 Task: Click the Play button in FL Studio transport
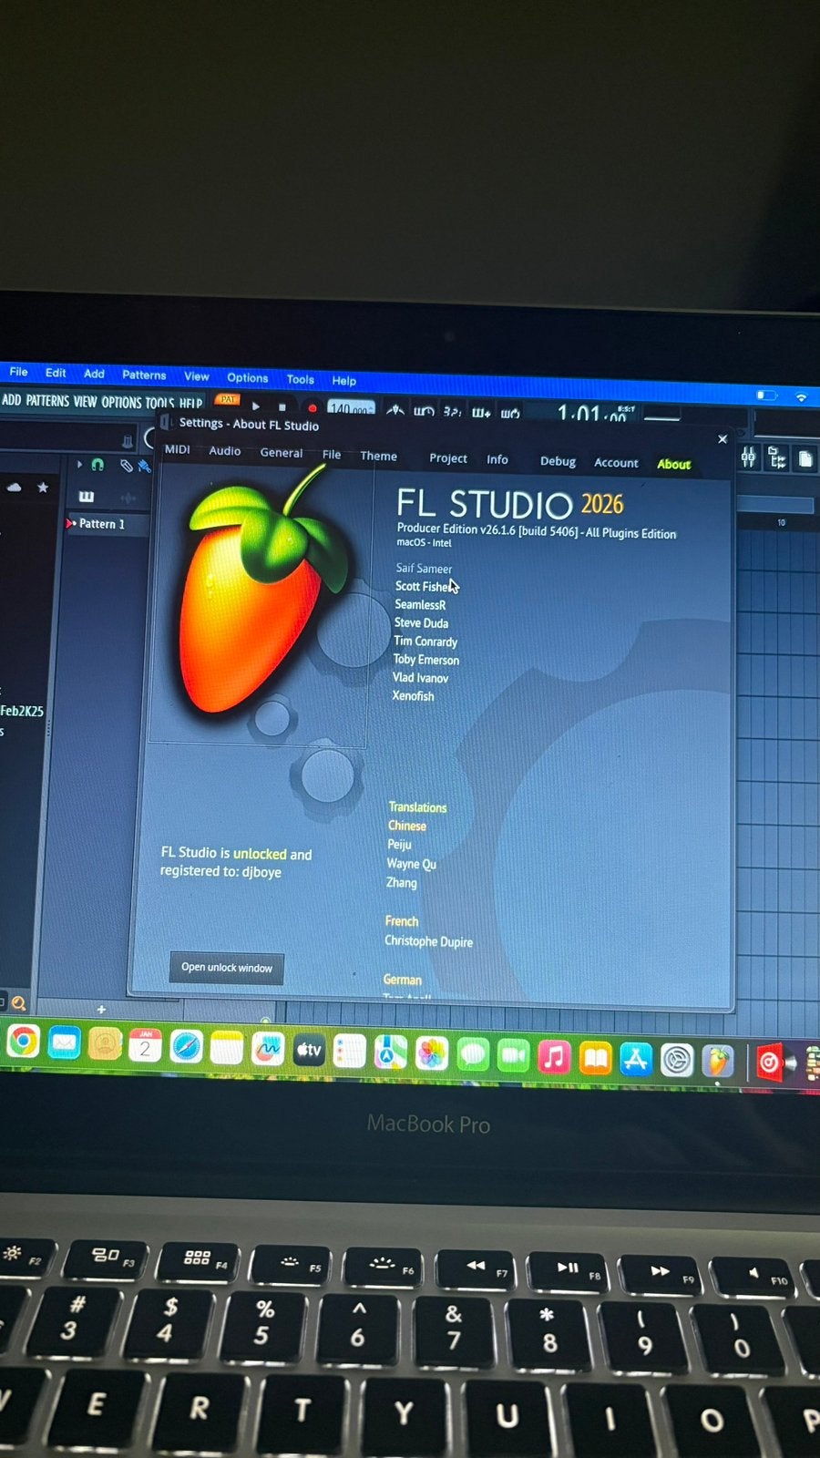click(256, 406)
